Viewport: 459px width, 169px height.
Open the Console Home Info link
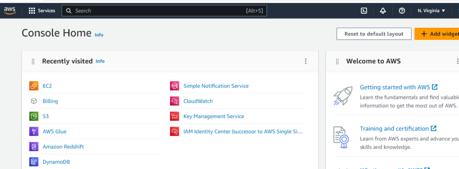99,35
